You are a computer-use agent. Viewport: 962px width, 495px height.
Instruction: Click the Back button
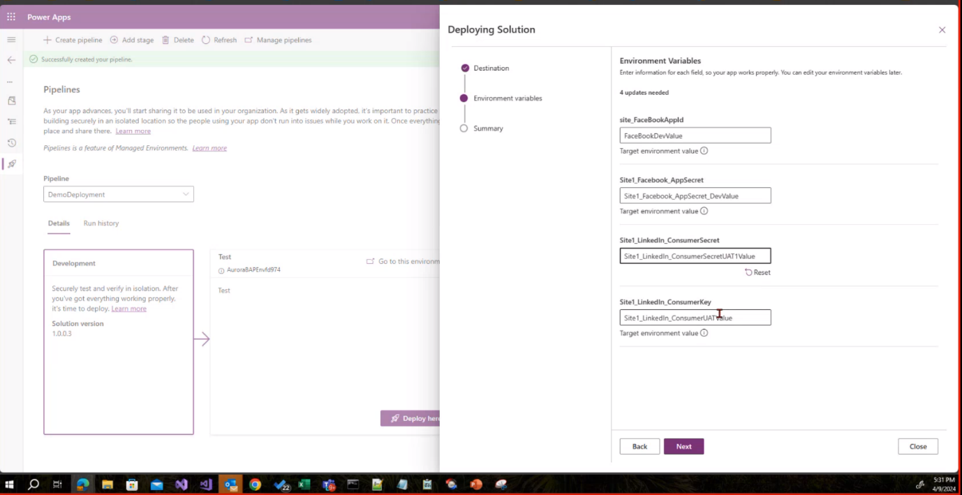coord(639,446)
